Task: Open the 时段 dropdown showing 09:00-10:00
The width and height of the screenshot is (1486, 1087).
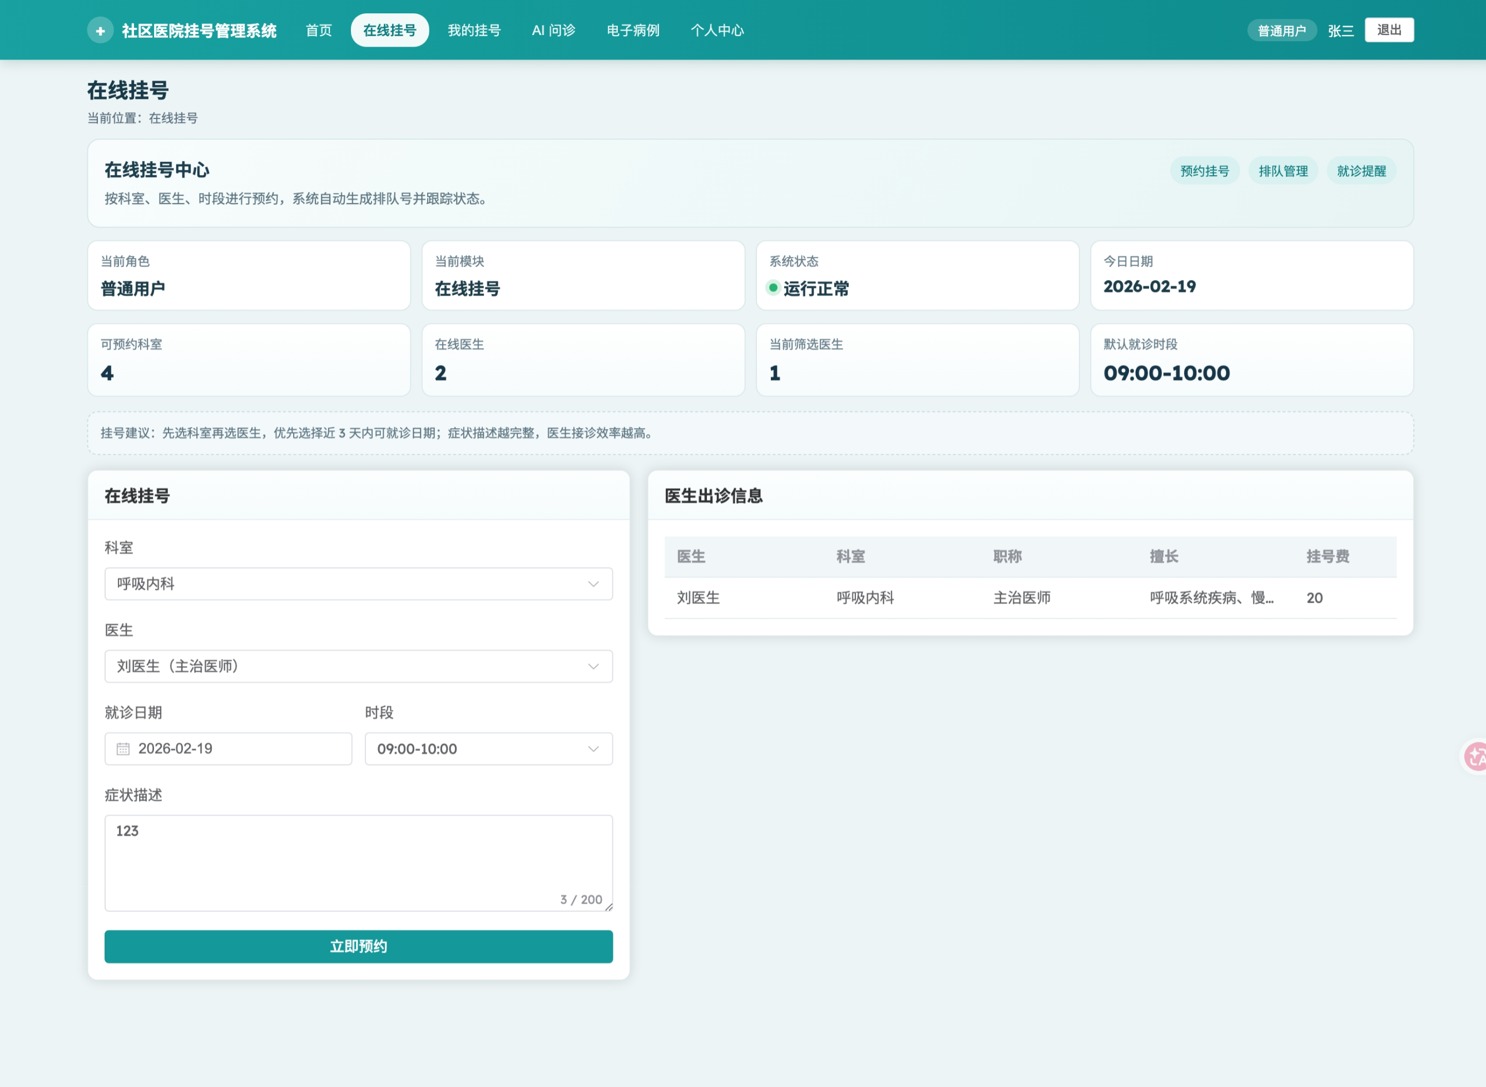Action: point(488,749)
